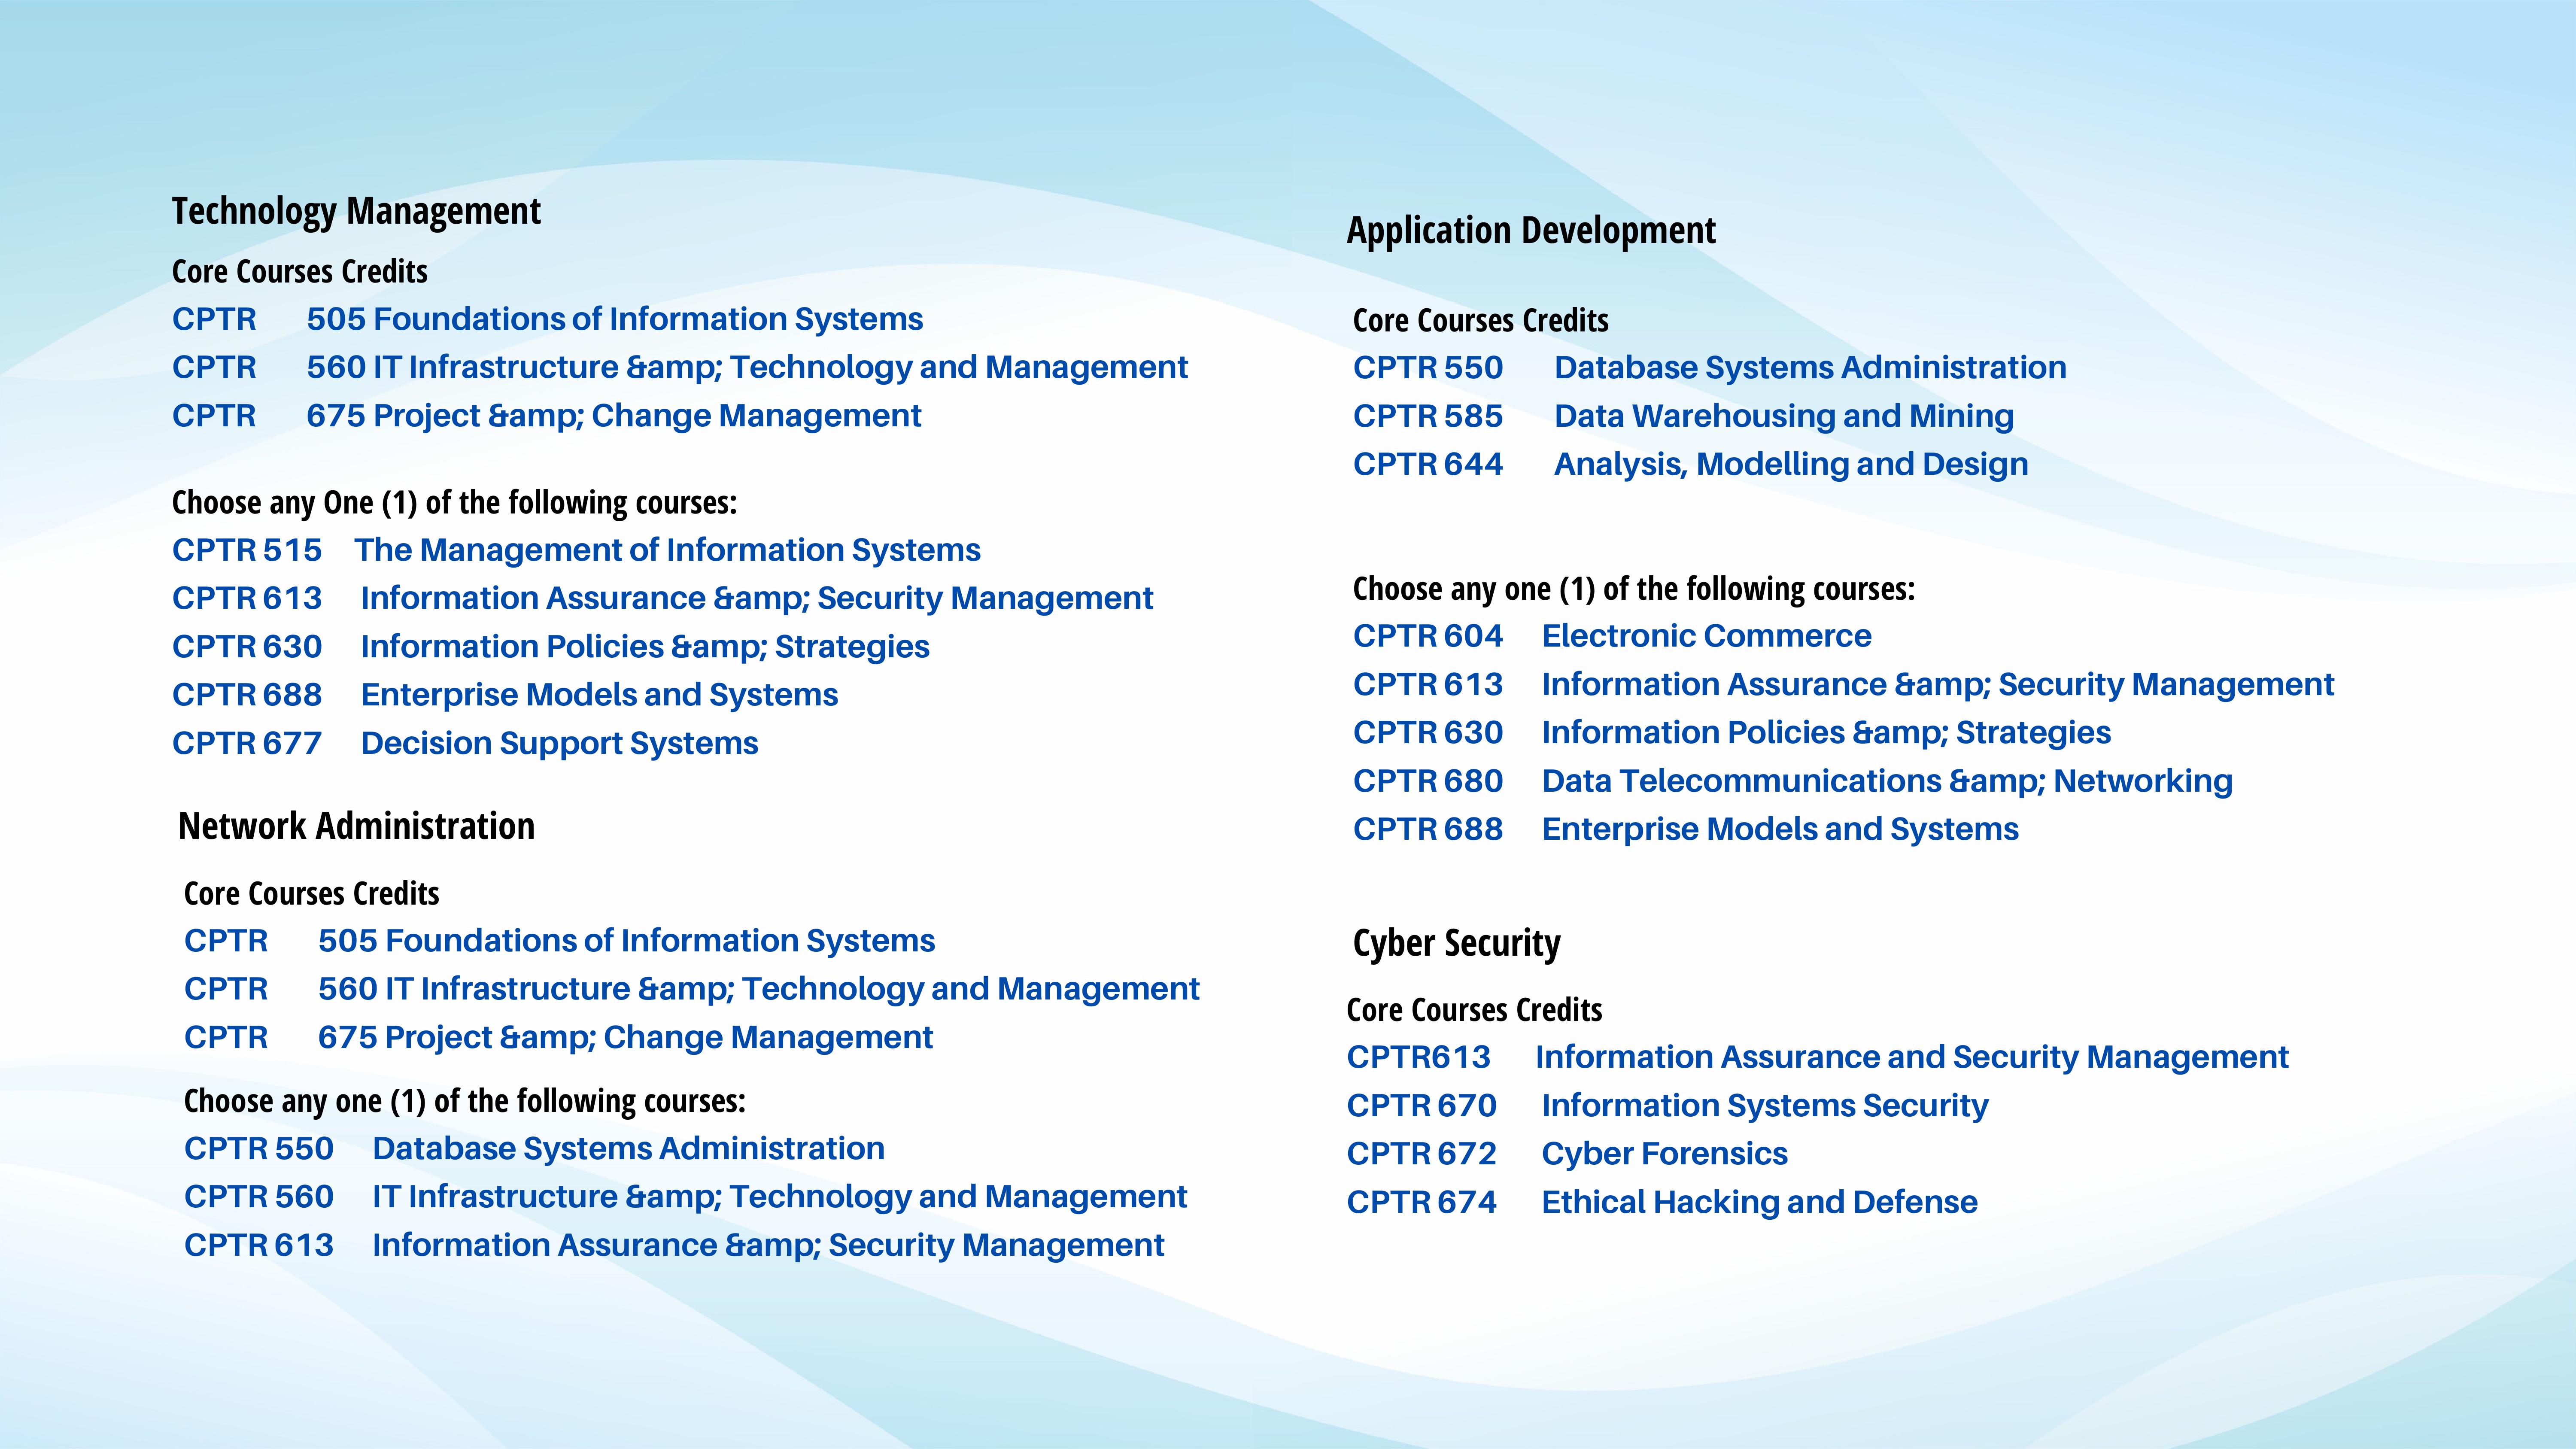Click the Cyber Security heading

click(1455, 943)
